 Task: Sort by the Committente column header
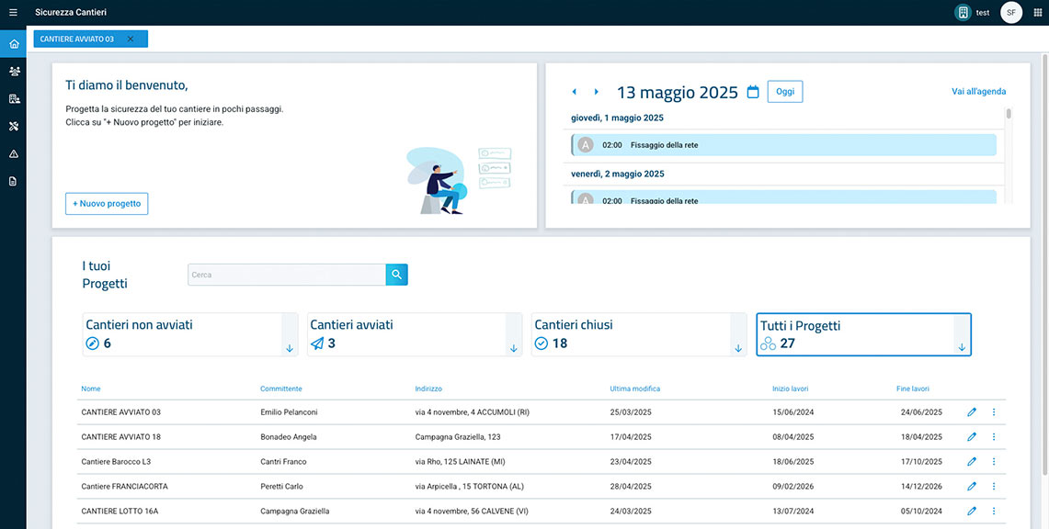(x=281, y=388)
